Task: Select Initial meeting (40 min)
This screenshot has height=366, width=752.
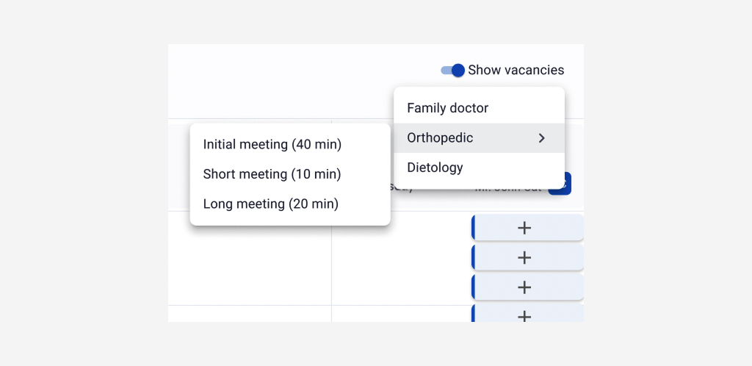Action: 272,145
